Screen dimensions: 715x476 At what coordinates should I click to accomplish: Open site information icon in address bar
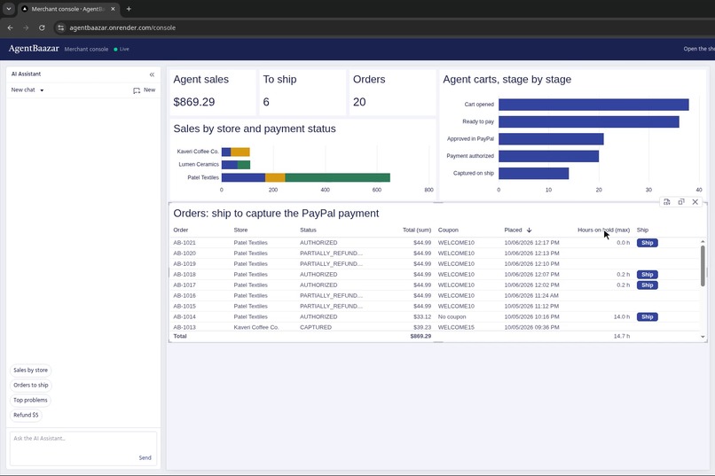(x=60, y=27)
